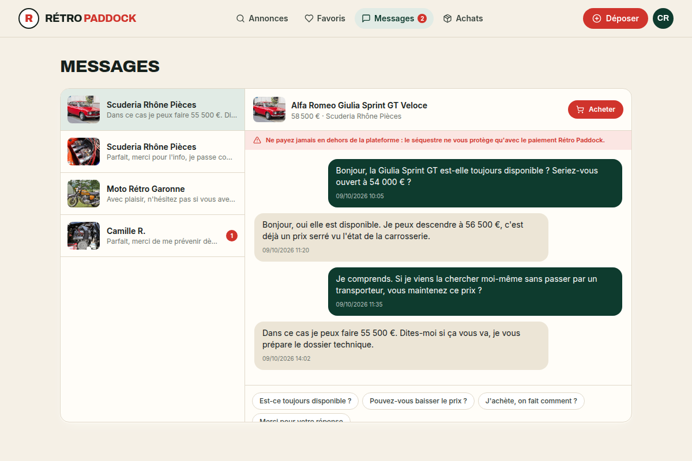Click the box icon beside Achats
The width and height of the screenshot is (692, 461).
pyautogui.click(x=447, y=18)
